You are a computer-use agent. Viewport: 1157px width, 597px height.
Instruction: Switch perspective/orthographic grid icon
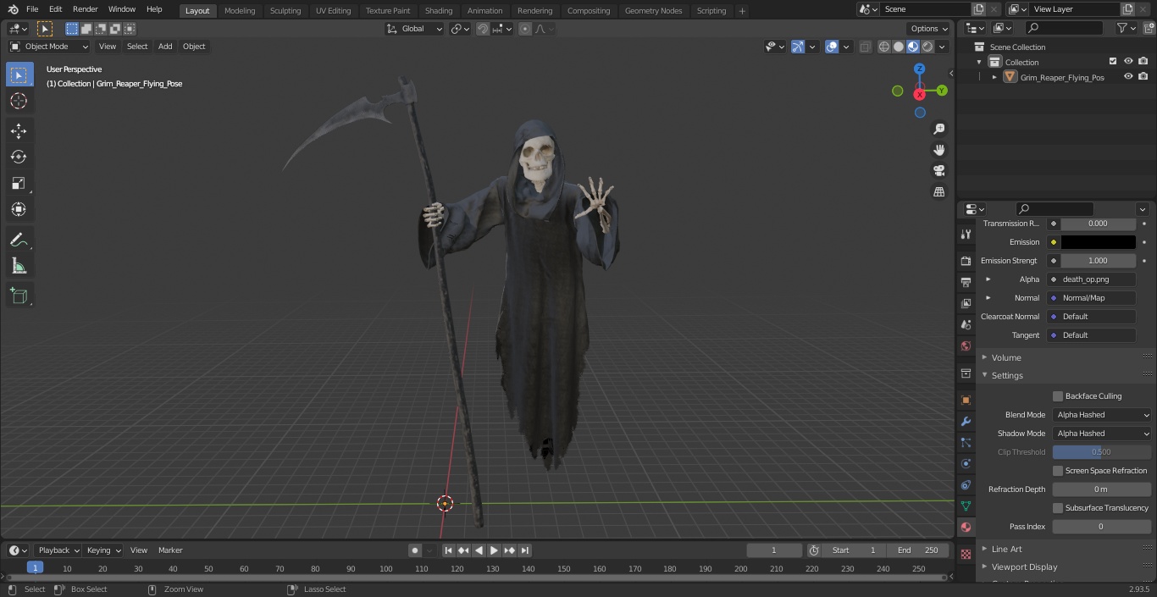pos(938,192)
